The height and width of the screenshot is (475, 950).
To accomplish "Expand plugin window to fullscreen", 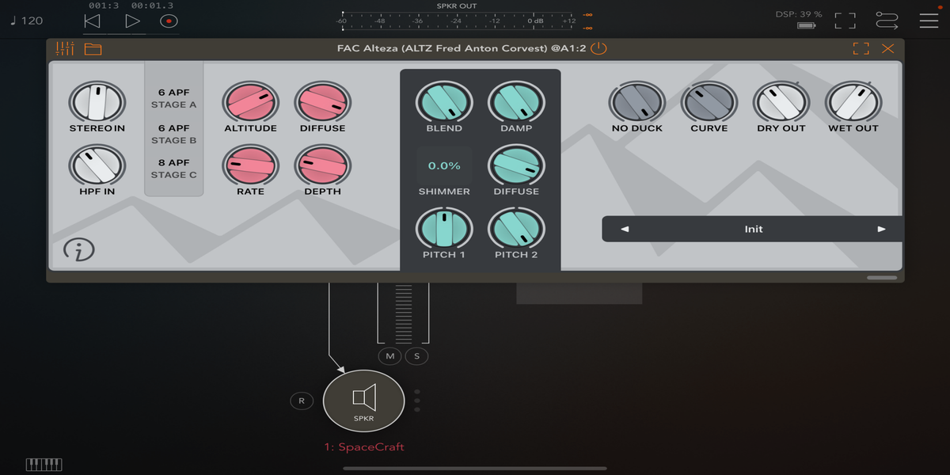I will 861,49.
